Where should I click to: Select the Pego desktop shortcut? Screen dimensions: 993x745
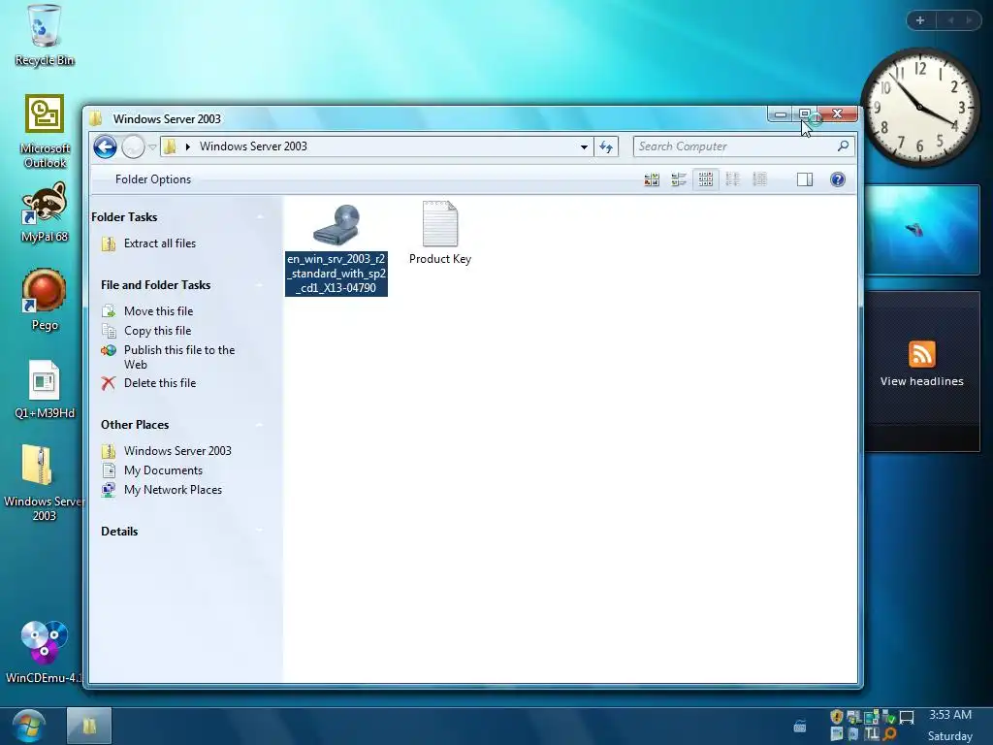click(45, 300)
